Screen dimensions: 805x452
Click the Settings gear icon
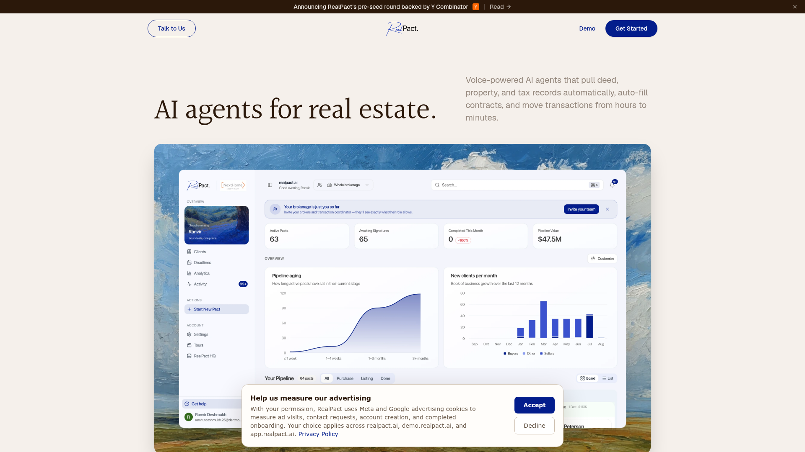coord(189,334)
